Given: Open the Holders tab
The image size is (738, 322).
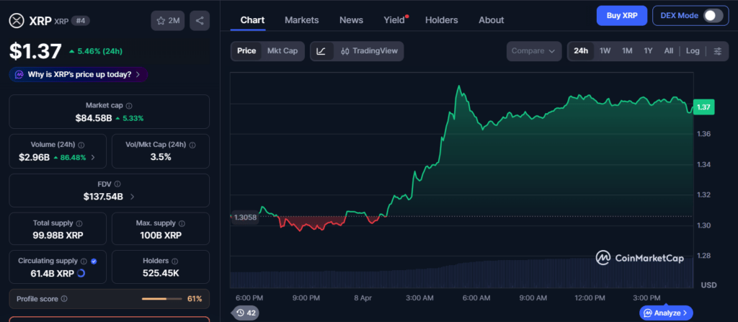Looking at the screenshot, I should tap(441, 20).
